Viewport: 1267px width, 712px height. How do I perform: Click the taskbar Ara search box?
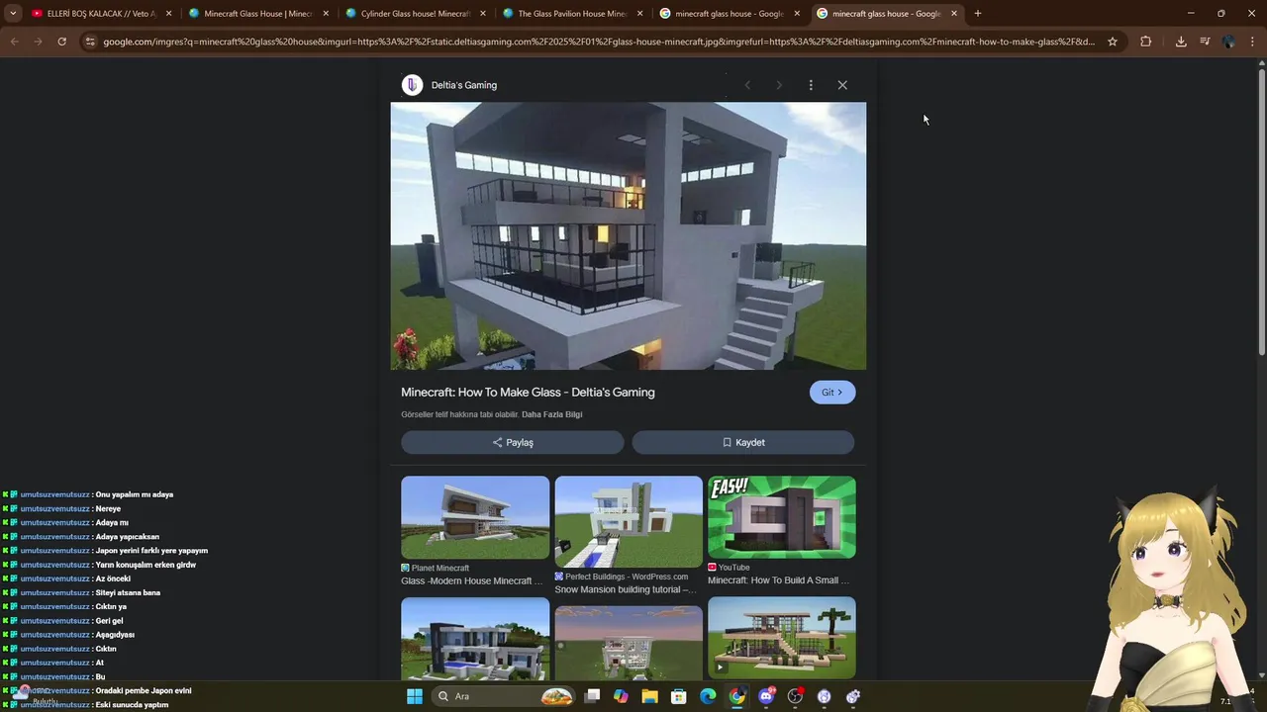(x=505, y=696)
